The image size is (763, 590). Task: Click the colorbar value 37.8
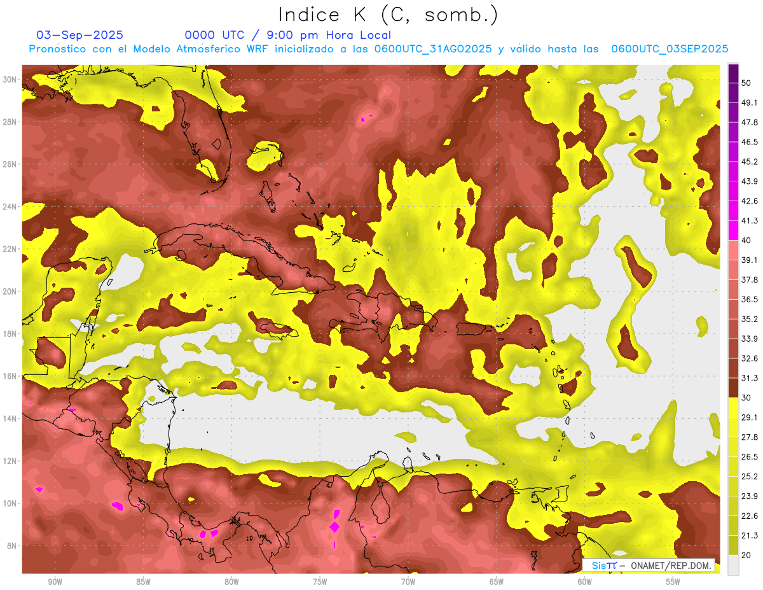pyautogui.click(x=749, y=279)
